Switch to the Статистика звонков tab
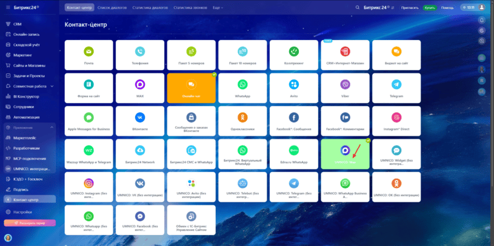Image resolution: width=494 pixels, height=246 pixels. (x=189, y=7)
